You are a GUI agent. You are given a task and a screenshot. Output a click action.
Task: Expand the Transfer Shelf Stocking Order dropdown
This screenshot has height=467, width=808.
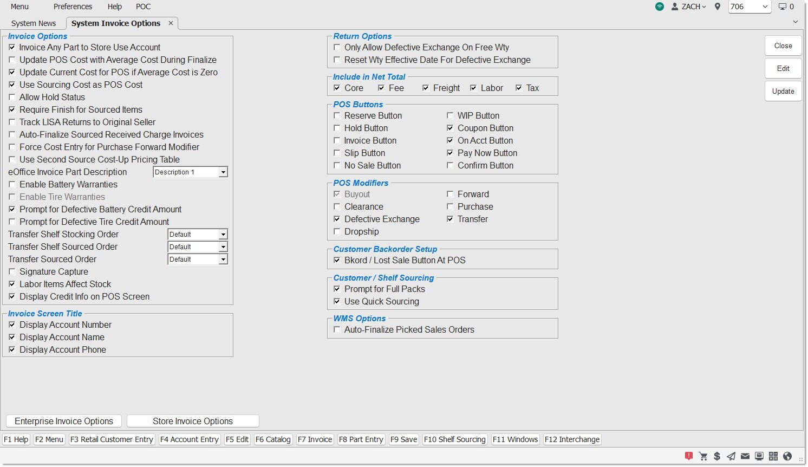point(223,235)
